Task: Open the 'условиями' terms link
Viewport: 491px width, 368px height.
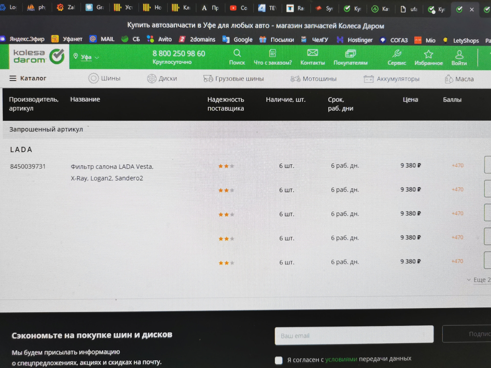Action: click(x=341, y=359)
